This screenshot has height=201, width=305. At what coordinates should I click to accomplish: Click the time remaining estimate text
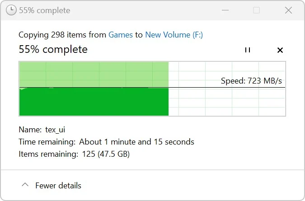tap(136, 142)
